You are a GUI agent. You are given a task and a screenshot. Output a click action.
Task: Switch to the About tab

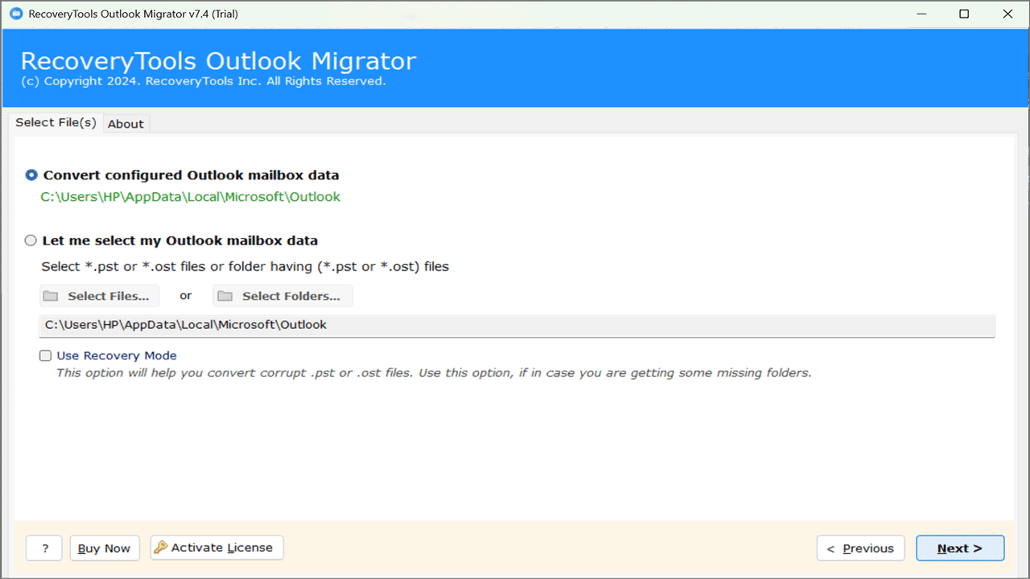click(126, 124)
